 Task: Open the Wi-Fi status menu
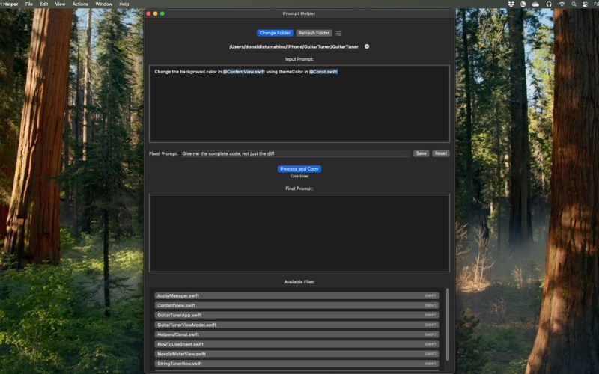coord(562,4)
